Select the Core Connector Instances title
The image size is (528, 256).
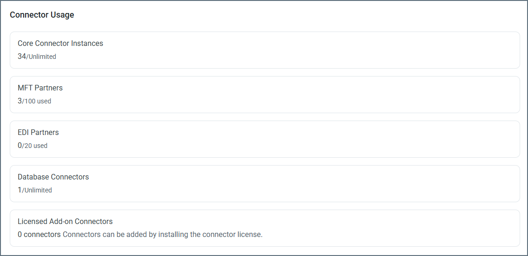tap(60, 43)
